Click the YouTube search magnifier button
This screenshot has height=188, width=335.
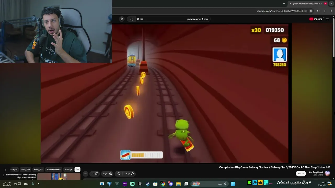[131, 19]
